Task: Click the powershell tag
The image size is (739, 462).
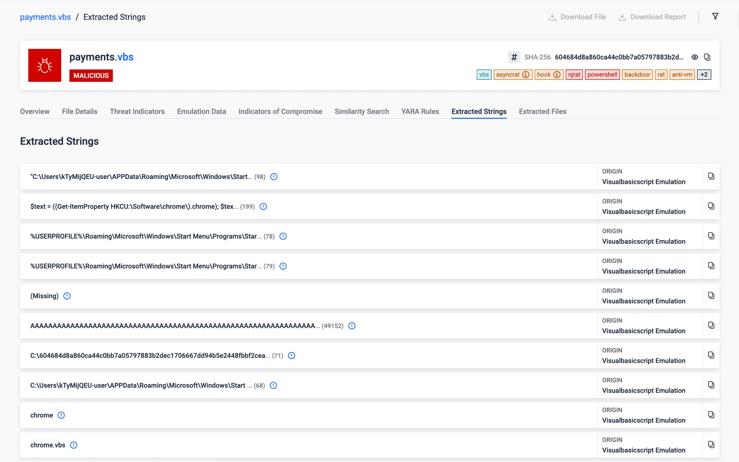Action: point(602,75)
